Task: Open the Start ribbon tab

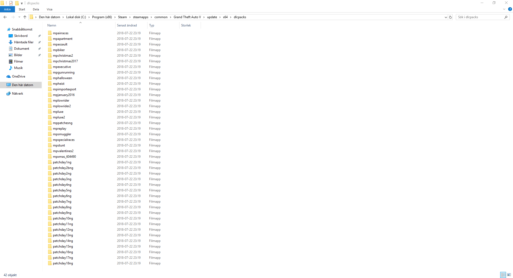Action: pyautogui.click(x=22, y=9)
